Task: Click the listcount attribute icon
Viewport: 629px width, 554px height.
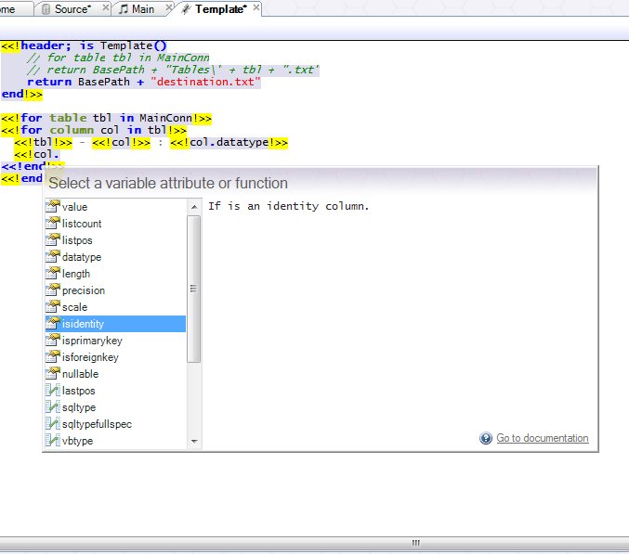Action: coord(53,223)
